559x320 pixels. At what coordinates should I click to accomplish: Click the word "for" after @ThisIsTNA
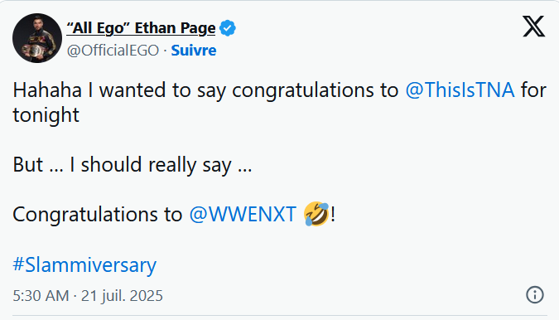(533, 90)
